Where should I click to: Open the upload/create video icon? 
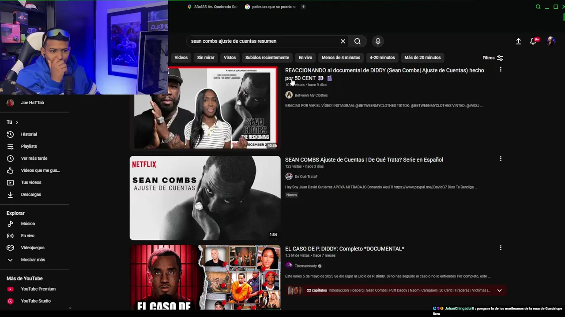(x=519, y=41)
